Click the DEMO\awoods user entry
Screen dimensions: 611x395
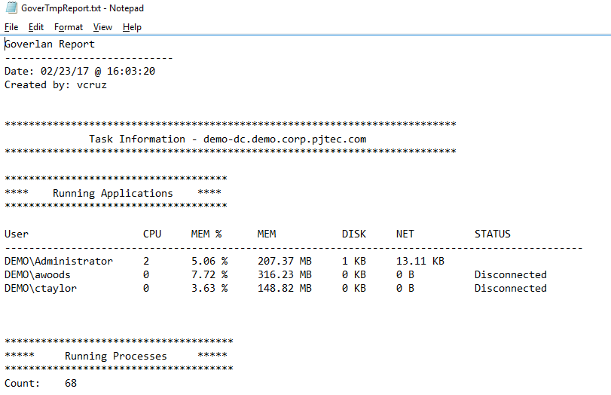[41, 274]
